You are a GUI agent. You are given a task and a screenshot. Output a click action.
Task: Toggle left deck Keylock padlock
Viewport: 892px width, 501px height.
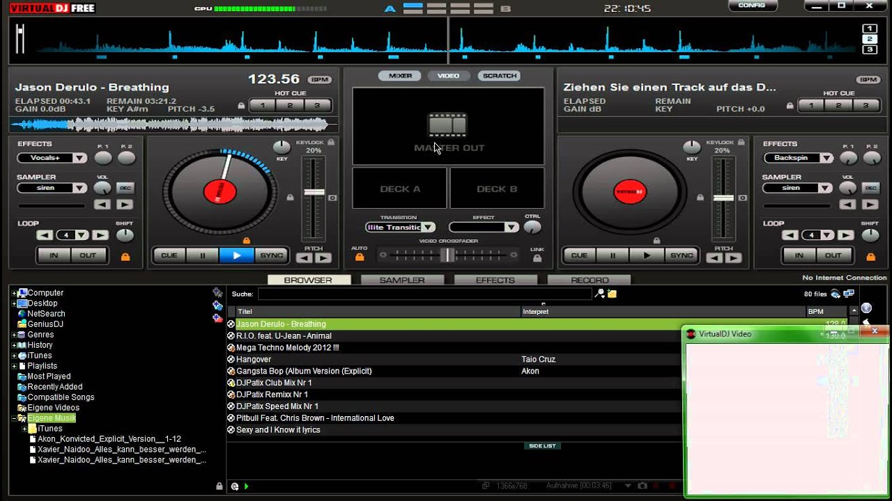(330, 142)
